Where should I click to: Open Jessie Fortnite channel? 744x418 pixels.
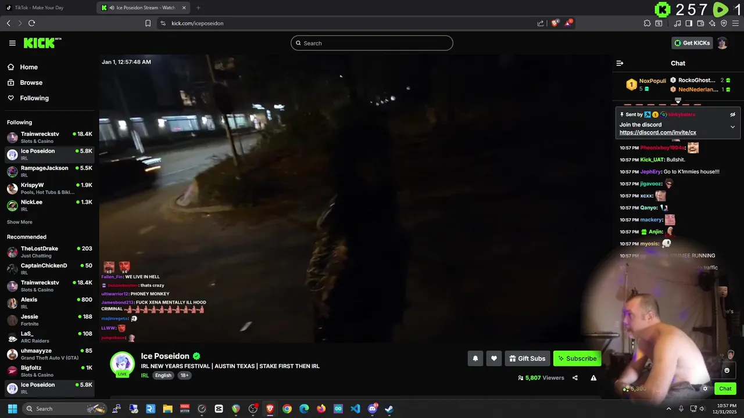(x=49, y=320)
